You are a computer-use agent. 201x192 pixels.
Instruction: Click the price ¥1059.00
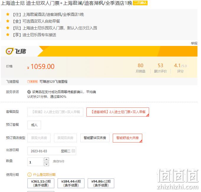41,67
